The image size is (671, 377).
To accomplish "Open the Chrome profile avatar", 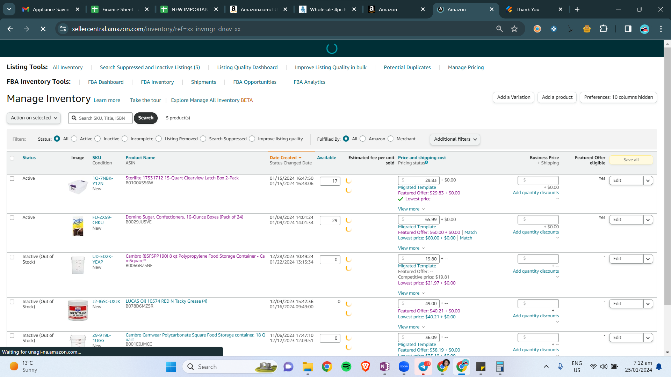I will point(644,29).
